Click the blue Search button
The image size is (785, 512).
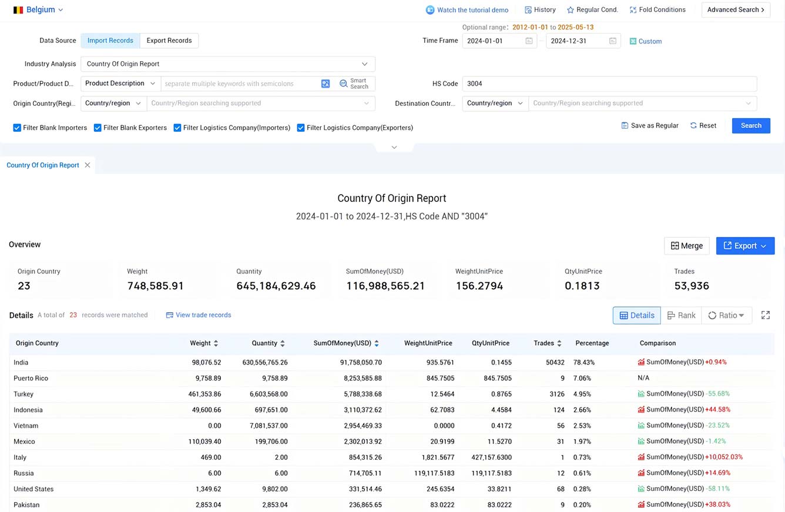pyautogui.click(x=751, y=126)
